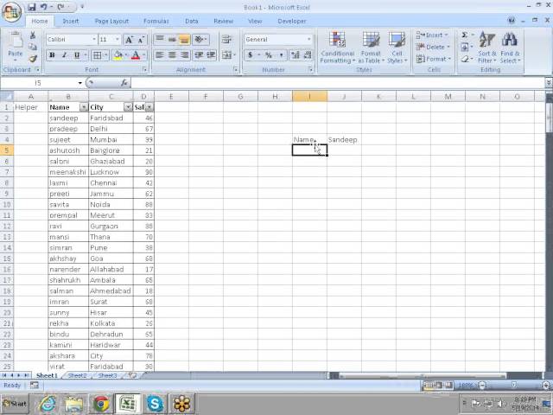553x415 pixels.
Task: Activate the Format Painter brush
Action: [x=33, y=59]
